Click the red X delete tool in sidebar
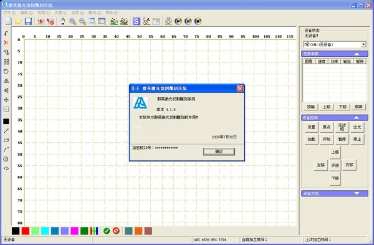The height and width of the screenshot is (245, 374). pyautogui.click(x=6, y=42)
